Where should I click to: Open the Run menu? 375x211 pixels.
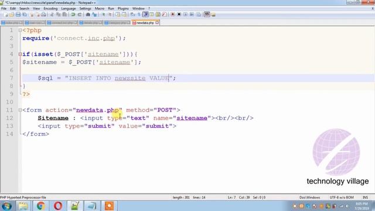(111, 8)
